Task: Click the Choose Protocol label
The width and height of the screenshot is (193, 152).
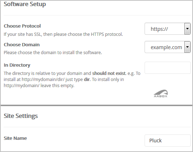Action: [x=22, y=26]
